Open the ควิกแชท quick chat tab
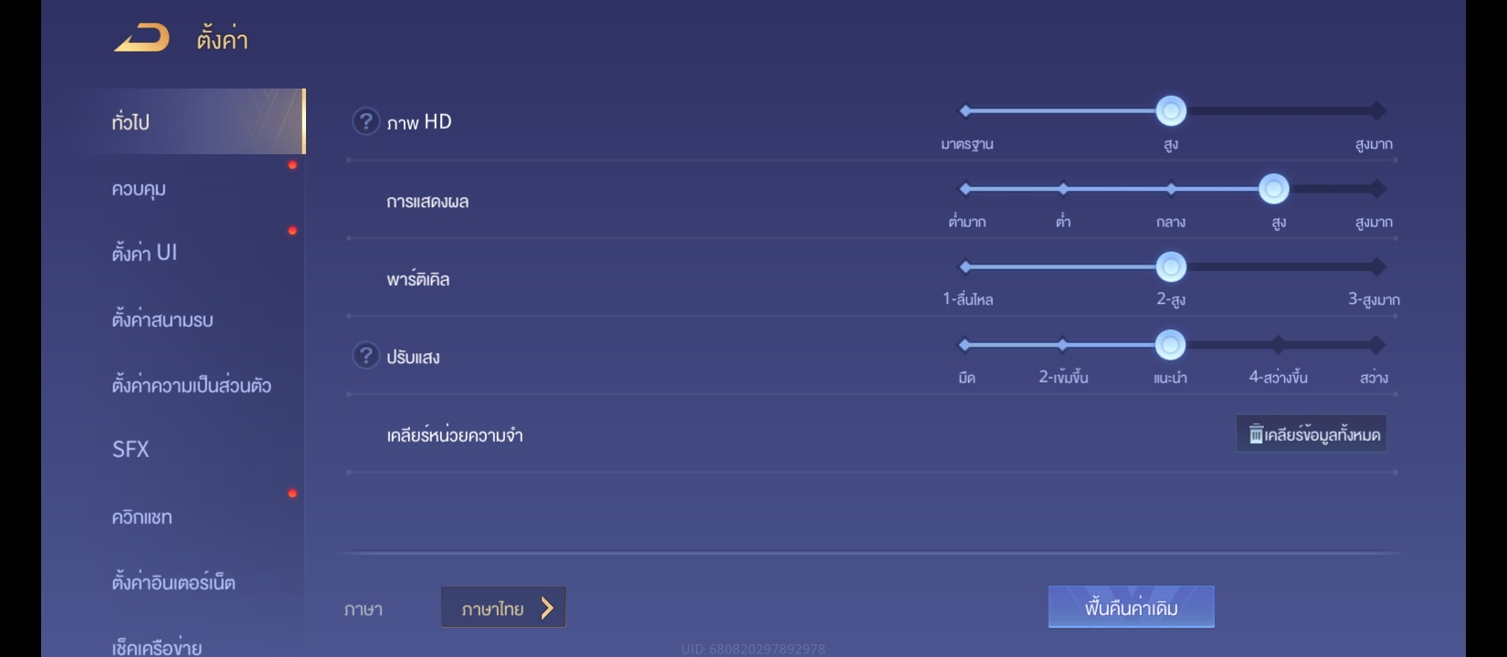Screen dimensions: 1507x657 (142, 517)
